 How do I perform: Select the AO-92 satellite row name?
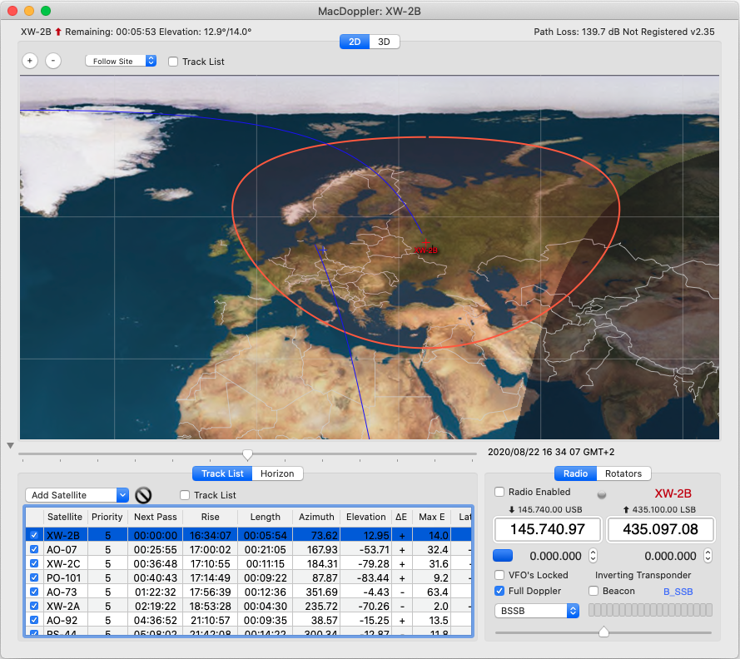[62, 620]
